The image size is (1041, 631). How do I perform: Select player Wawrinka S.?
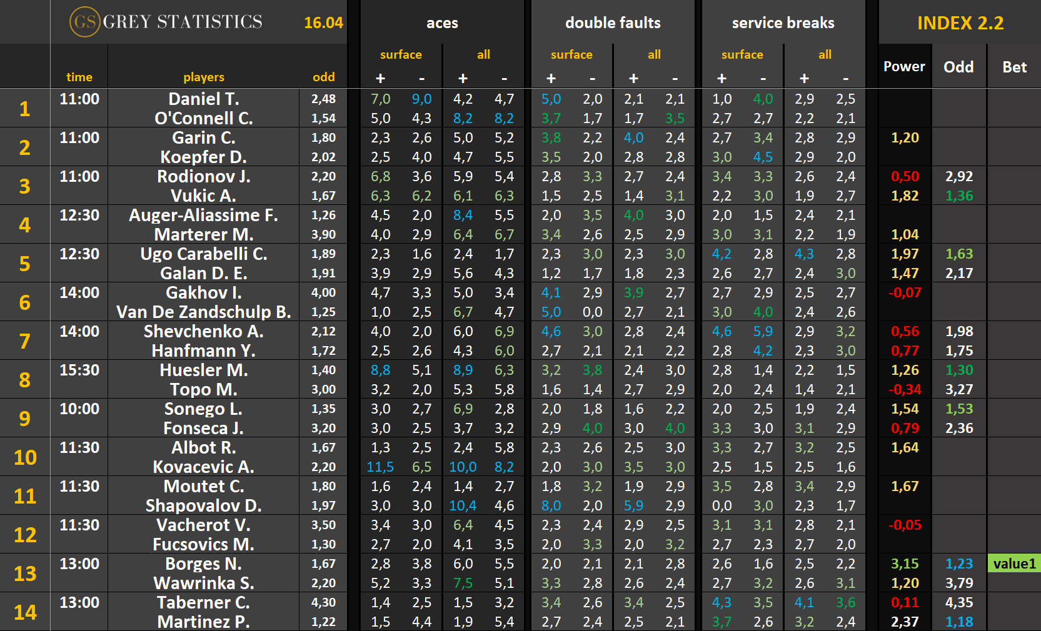coord(204,583)
